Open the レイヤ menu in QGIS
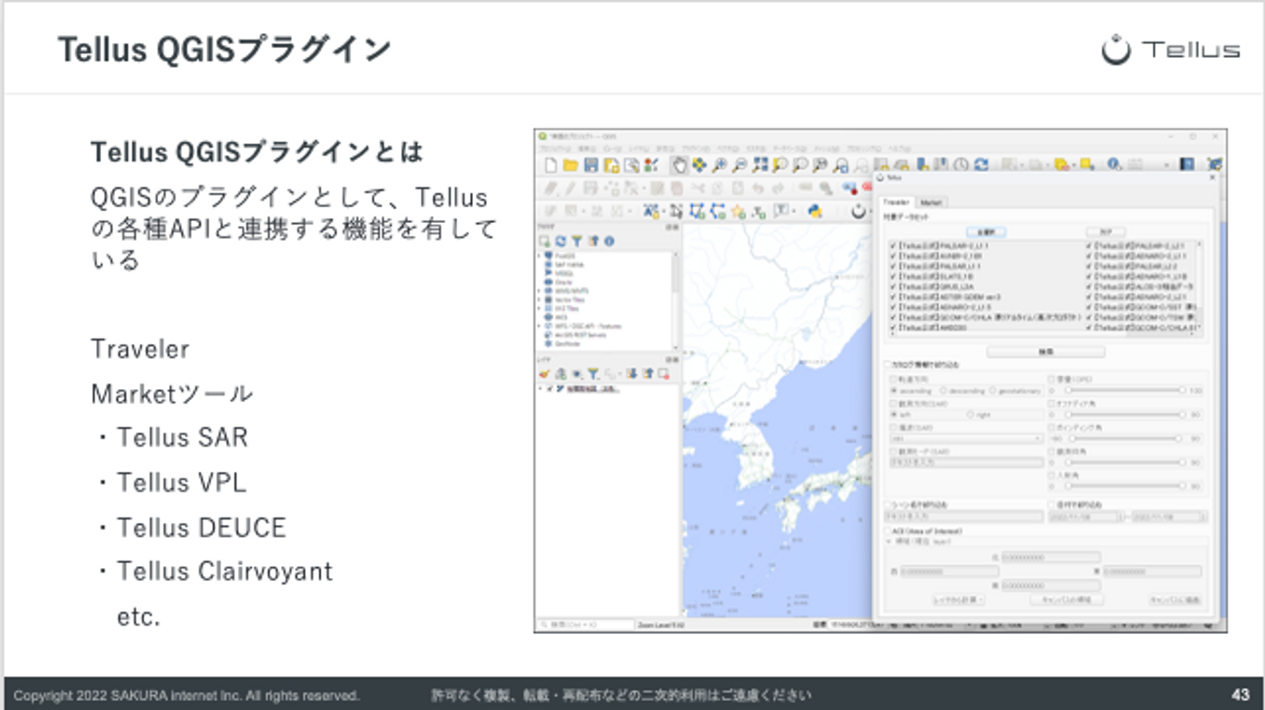Screen dimensions: 1265x710 click(x=638, y=149)
